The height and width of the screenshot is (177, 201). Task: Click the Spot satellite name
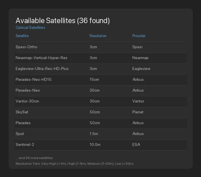tap(20, 134)
